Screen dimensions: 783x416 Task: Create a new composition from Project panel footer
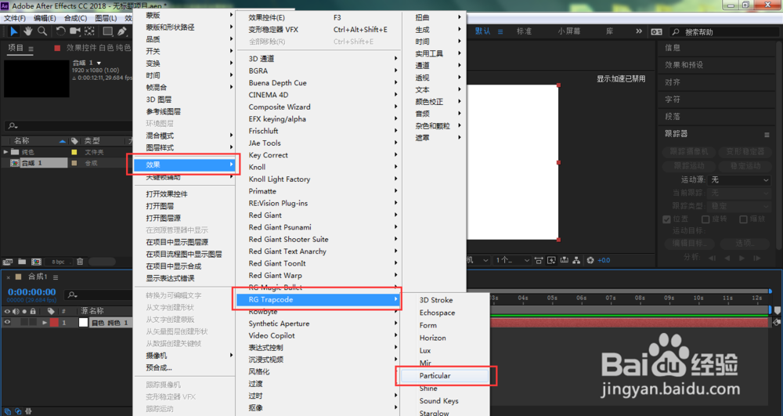(36, 261)
